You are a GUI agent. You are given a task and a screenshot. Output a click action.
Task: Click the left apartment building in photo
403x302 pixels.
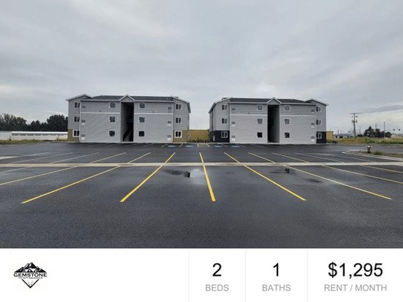128,118
